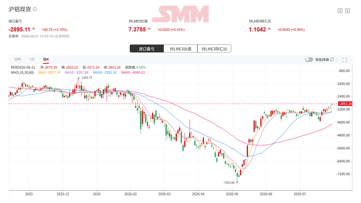Click the 2026-07 date axis label
361x203 pixels.
tap(300, 194)
